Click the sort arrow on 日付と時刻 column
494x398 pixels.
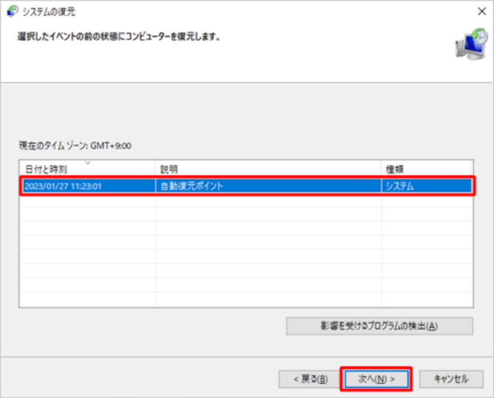88,163
